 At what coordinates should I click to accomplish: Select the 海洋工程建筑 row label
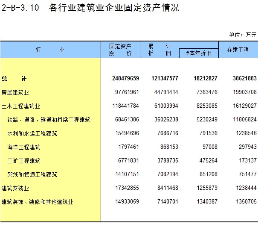click(x=24, y=147)
